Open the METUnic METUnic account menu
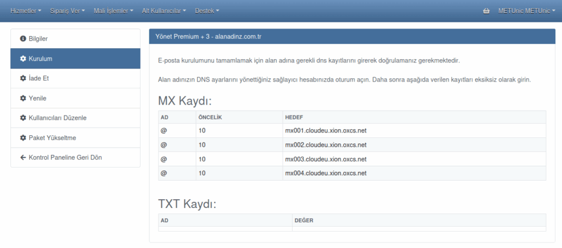The width and height of the screenshot is (562, 248). (x=526, y=11)
